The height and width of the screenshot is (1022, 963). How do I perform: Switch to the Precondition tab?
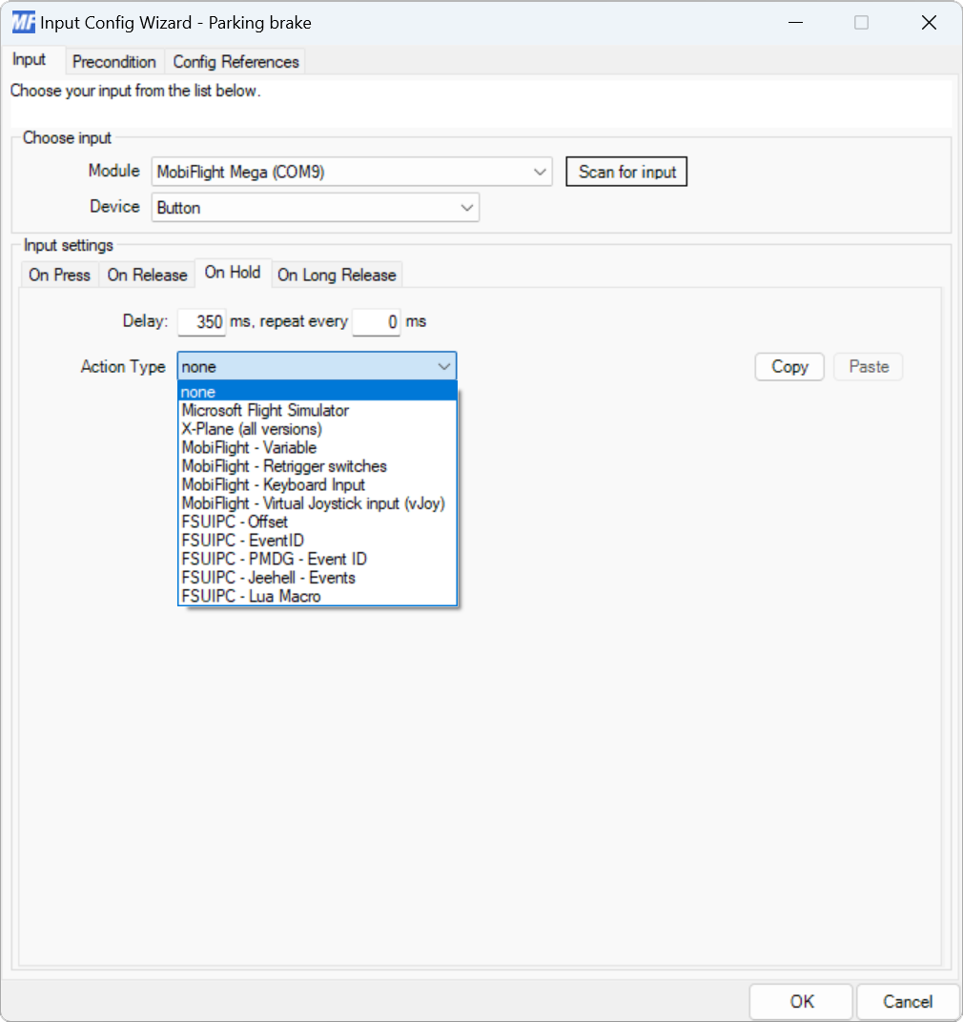click(113, 61)
